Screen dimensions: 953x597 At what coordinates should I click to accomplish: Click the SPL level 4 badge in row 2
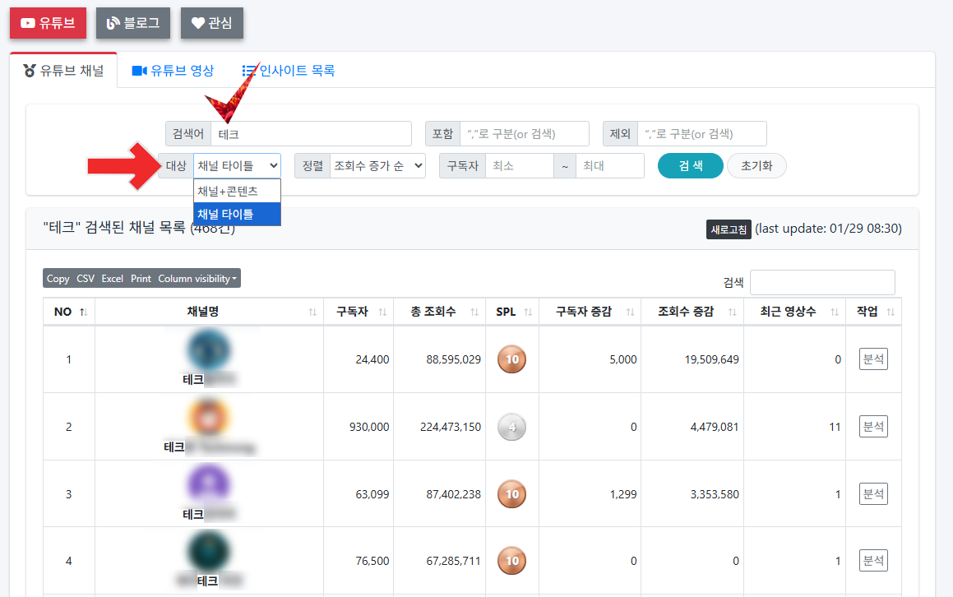511,427
